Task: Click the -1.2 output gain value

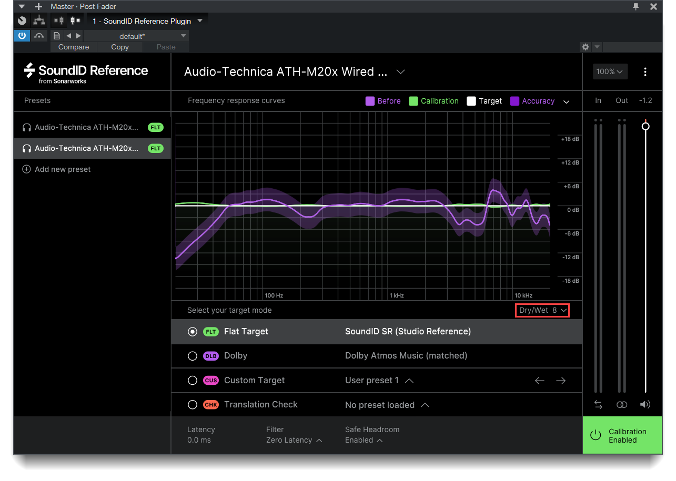Action: click(645, 100)
